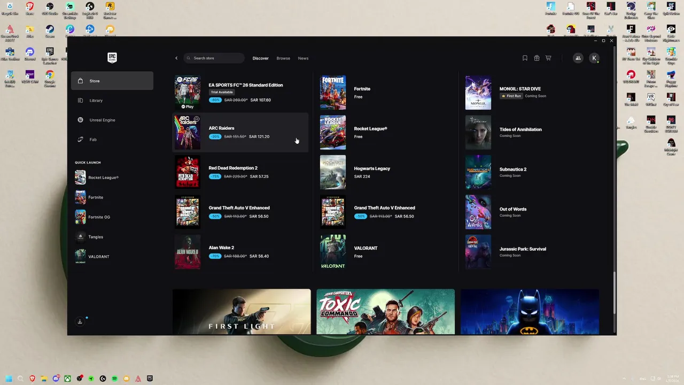This screenshot has width=684, height=385.
Task: Open Tides of Annihilation listing
Action: coord(530,132)
